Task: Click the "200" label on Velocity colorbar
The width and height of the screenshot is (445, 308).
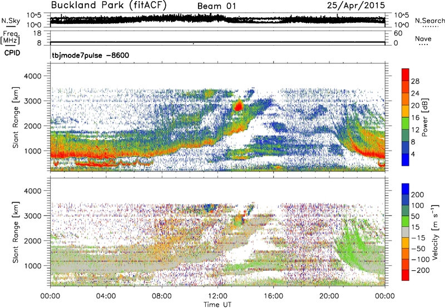Action: pos(418,195)
